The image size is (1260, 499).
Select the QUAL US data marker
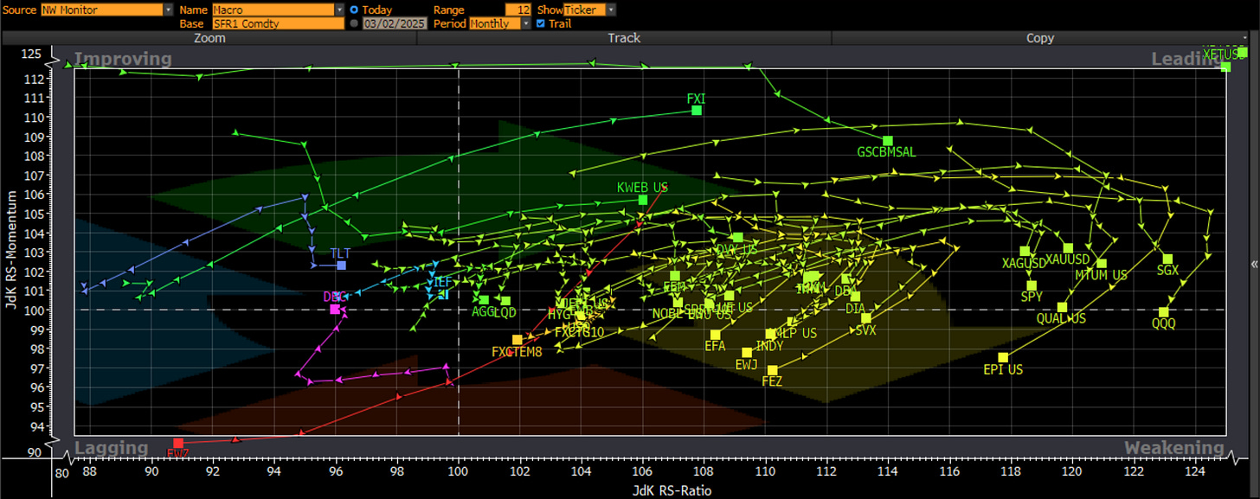pyautogui.click(x=1063, y=307)
